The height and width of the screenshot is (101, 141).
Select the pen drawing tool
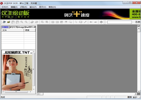click(x=85, y=22)
